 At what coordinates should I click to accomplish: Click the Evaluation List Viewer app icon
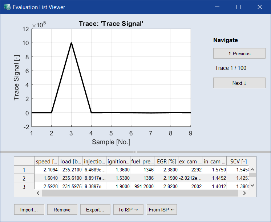pyautogui.click(x=7, y=7)
